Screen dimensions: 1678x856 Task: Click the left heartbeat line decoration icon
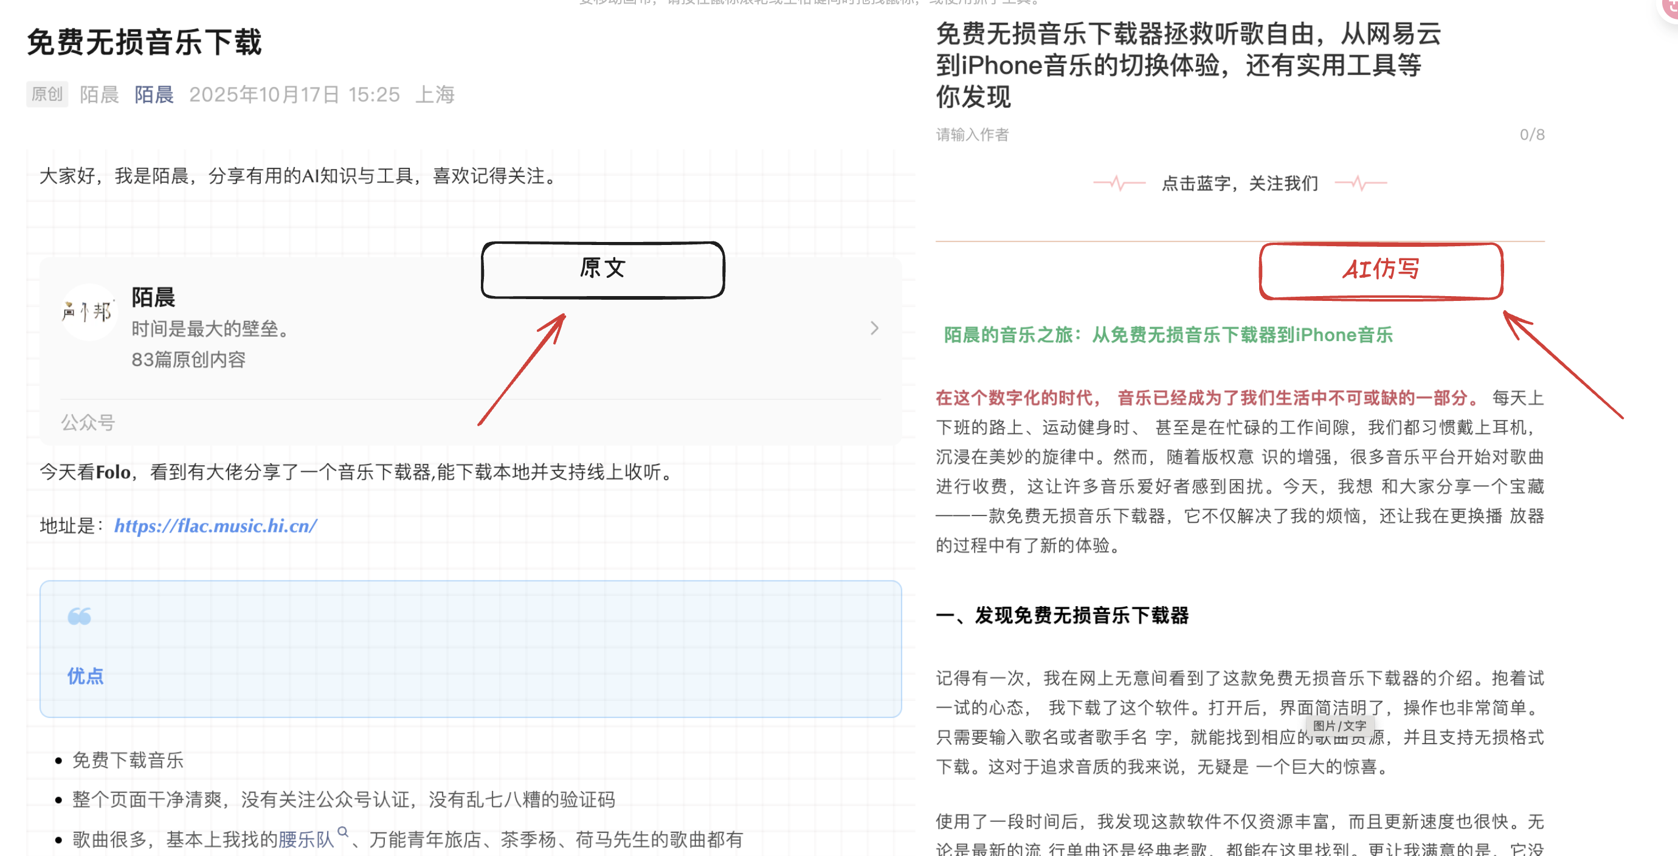[x=1119, y=183]
